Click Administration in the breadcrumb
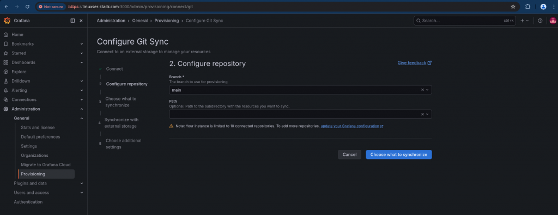Image resolution: width=558 pixels, height=215 pixels. 111,21
